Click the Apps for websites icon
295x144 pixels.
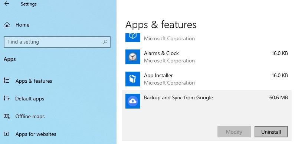point(7,134)
